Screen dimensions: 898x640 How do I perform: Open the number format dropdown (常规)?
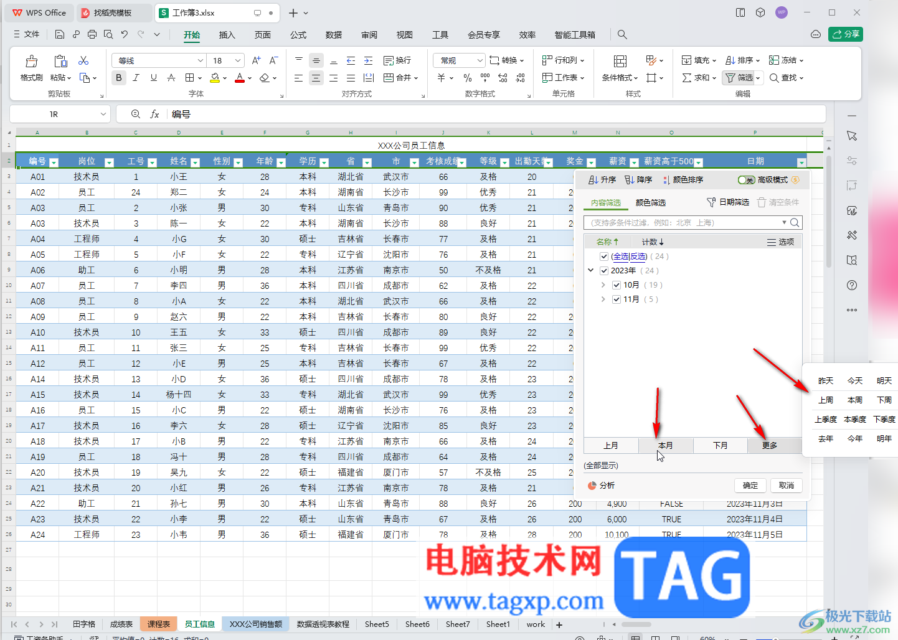coord(480,60)
